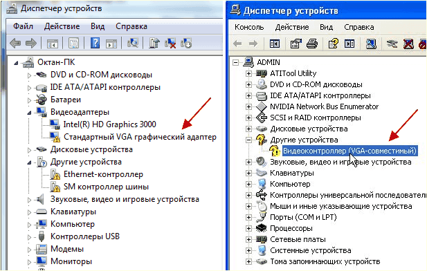
Task: Expand Порты (COM и LPT) in the right window
Action: pyautogui.click(x=248, y=217)
